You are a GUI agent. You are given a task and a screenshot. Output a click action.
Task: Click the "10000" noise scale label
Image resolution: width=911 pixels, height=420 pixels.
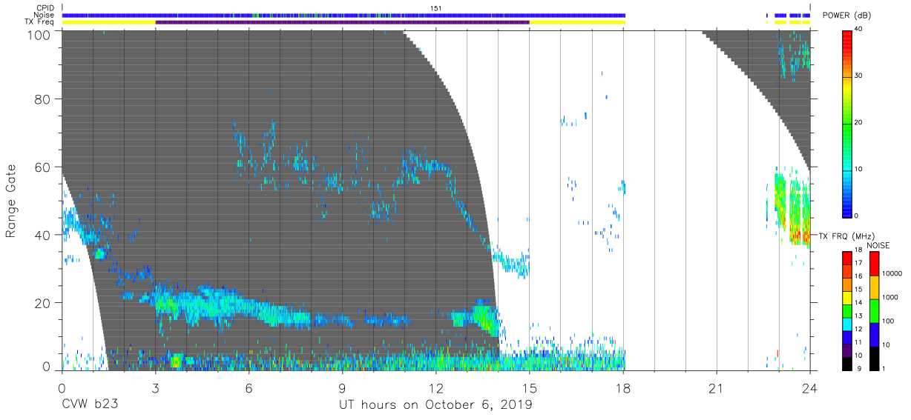click(892, 274)
